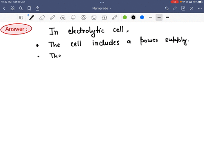Open the more options ellipsis menu
204x153 pixels.
[200, 8]
